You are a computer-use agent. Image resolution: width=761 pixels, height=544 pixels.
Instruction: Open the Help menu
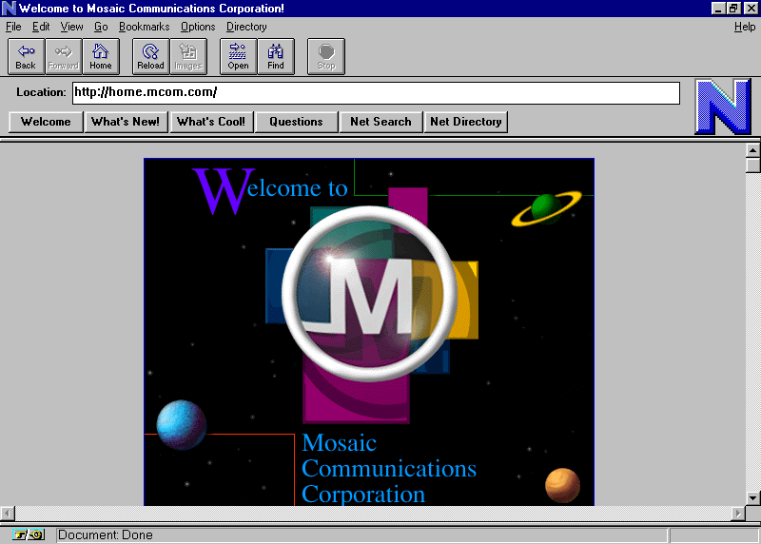click(745, 27)
